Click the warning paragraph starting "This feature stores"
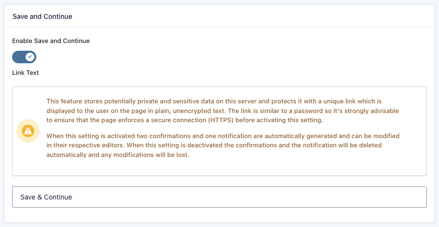The width and height of the screenshot is (439, 227). click(x=222, y=111)
